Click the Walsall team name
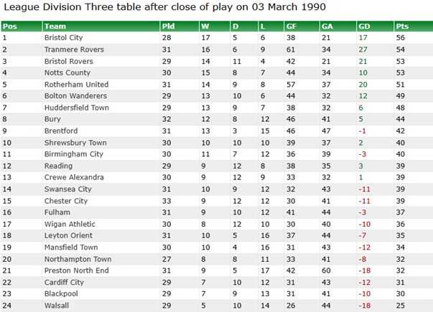433x312 pixels. [x=57, y=306]
